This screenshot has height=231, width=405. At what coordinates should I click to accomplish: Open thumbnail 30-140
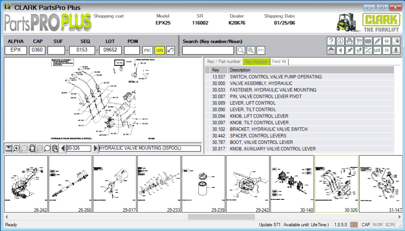[292, 184]
